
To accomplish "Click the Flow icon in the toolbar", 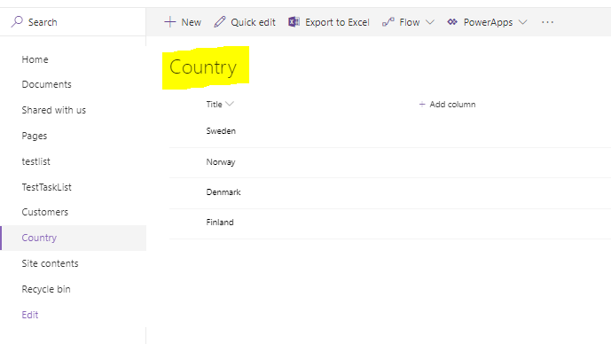I will tap(388, 22).
